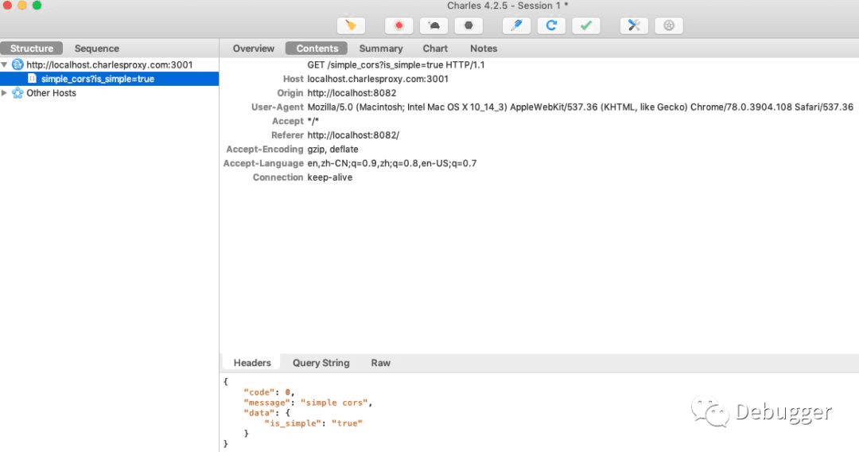
Task: Show the Query String request view
Action: point(321,363)
